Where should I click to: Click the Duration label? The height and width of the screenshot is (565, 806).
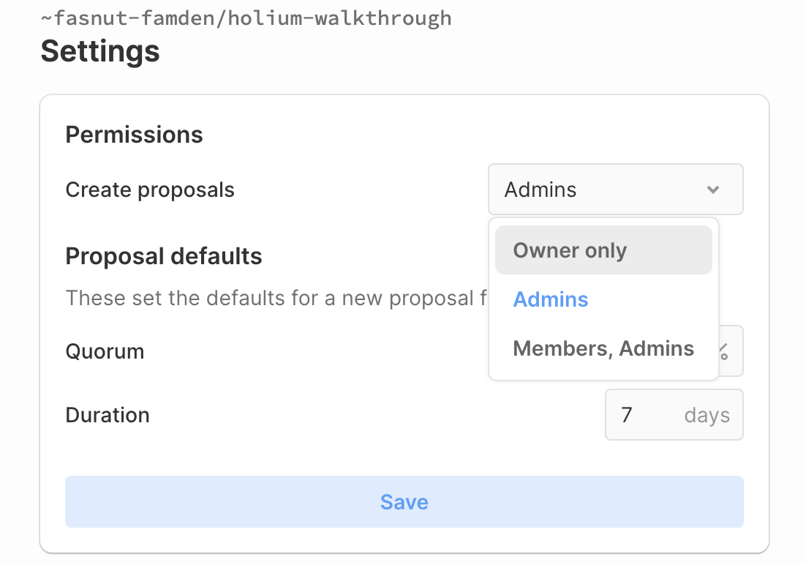[108, 415]
